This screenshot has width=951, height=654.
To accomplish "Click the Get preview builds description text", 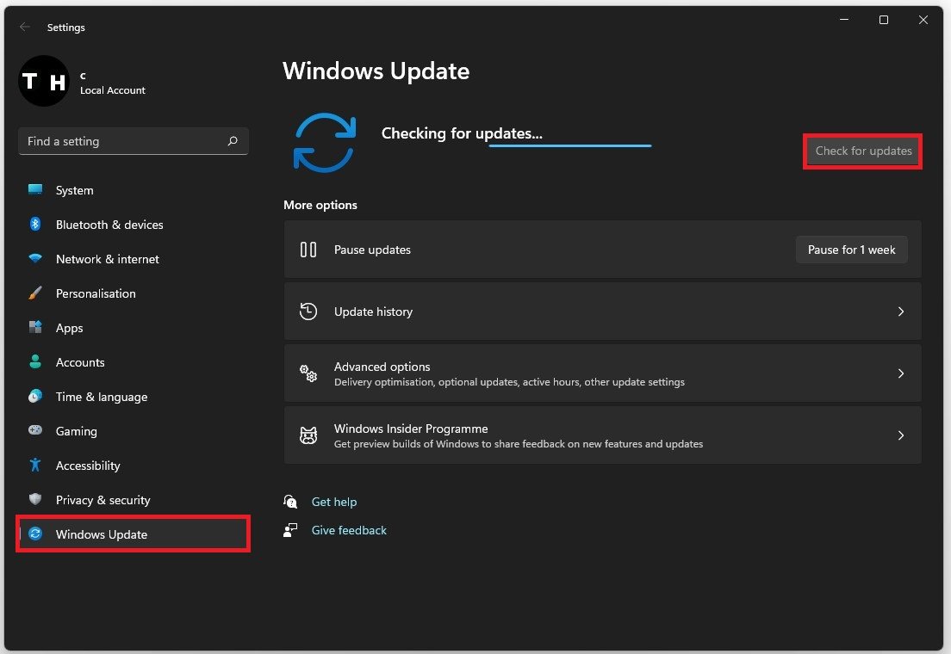I will (x=519, y=444).
